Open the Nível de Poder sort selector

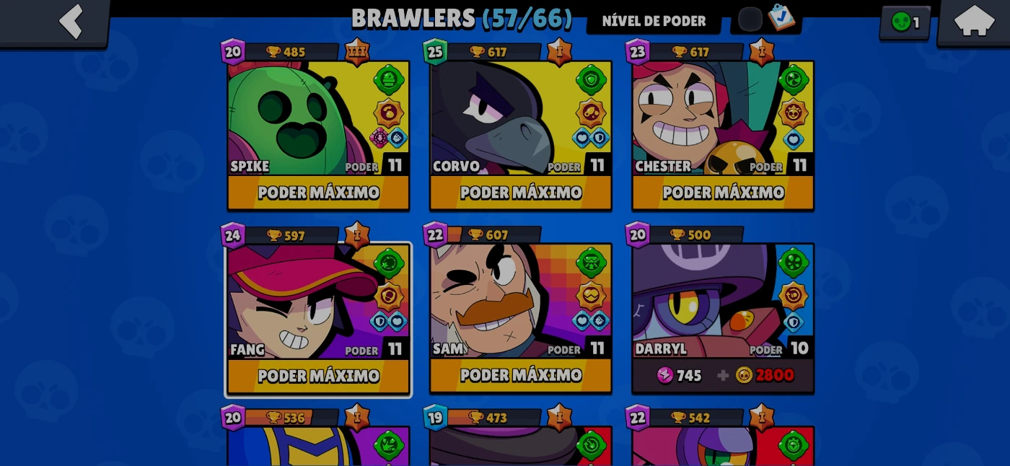click(x=654, y=21)
